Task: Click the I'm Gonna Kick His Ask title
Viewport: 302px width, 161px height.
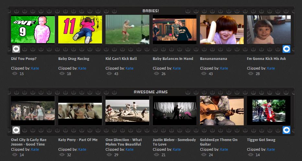Action: coord(266,59)
